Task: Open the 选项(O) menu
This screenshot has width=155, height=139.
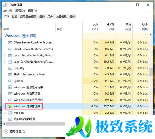Action: [20, 11]
